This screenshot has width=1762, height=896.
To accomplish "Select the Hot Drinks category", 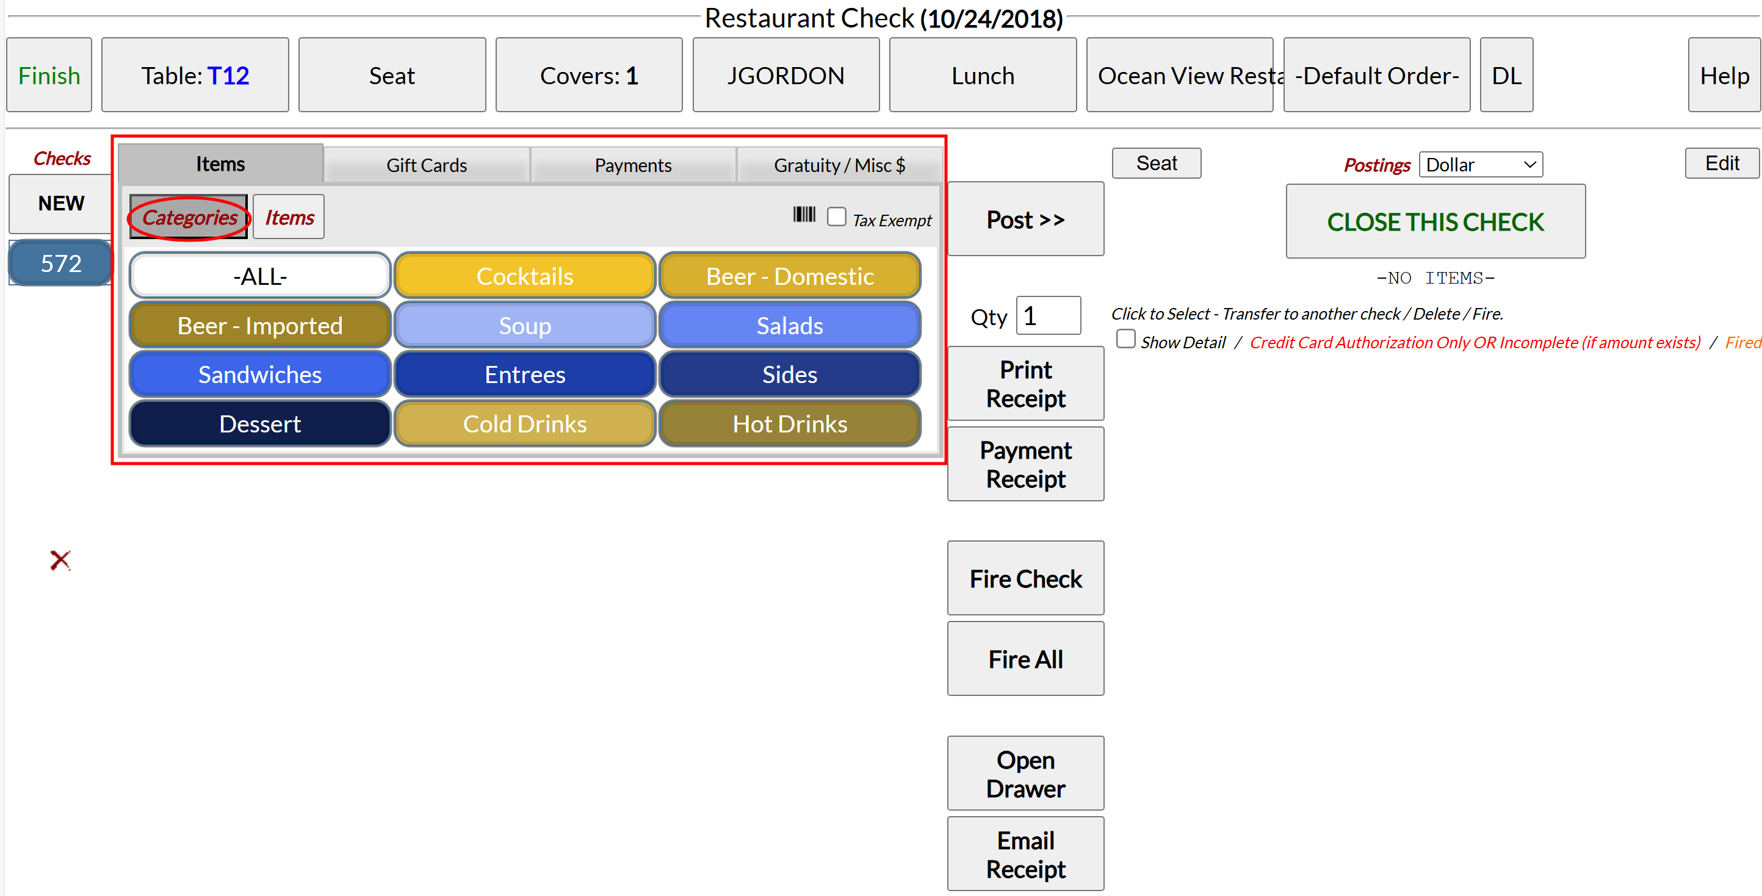I will [789, 424].
